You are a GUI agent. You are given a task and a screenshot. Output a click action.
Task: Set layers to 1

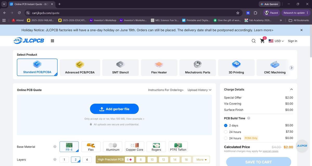(64, 159)
